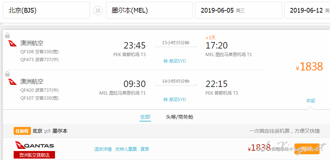The width and height of the screenshot is (330, 160).
Task: Click outbound 转 悉尼SYD transfer info
Action: tap(175, 61)
